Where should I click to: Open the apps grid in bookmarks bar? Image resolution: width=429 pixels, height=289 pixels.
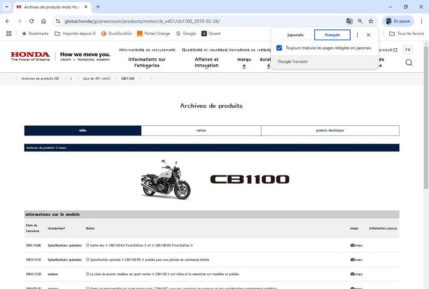(x=9, y=34)
